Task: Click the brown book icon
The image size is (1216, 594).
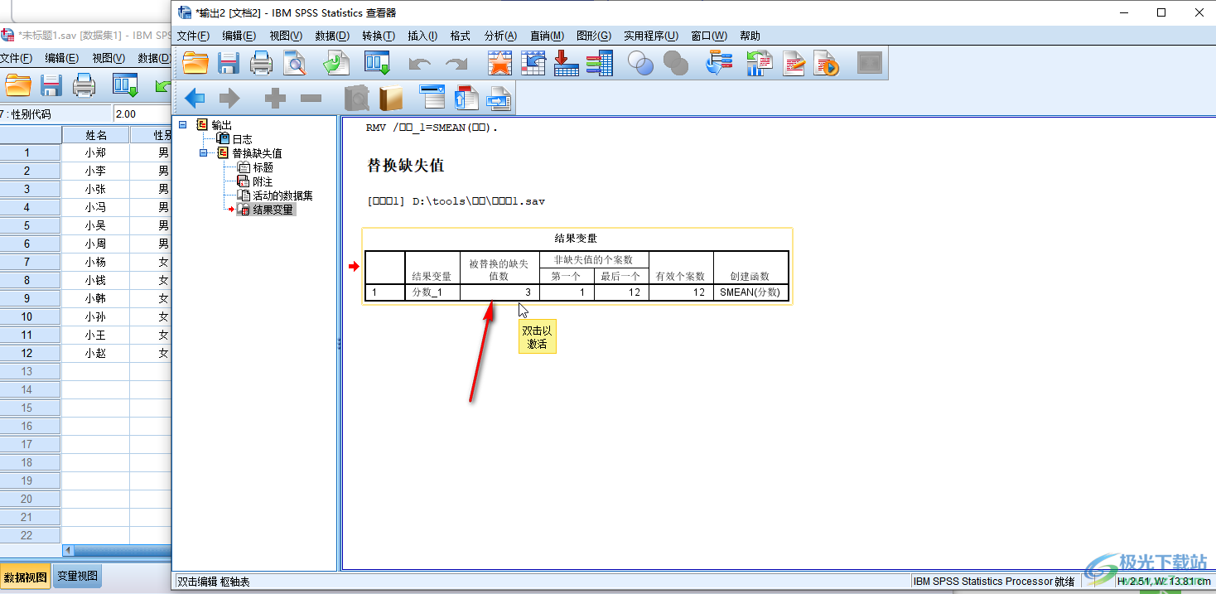Action: (x=390, y=99)
